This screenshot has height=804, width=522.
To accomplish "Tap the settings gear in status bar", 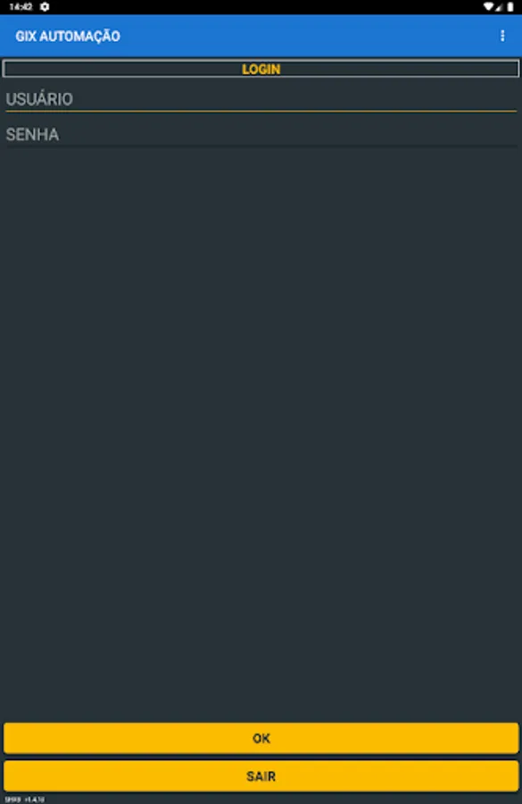I will pyautogui.click(x=46, y=6).
